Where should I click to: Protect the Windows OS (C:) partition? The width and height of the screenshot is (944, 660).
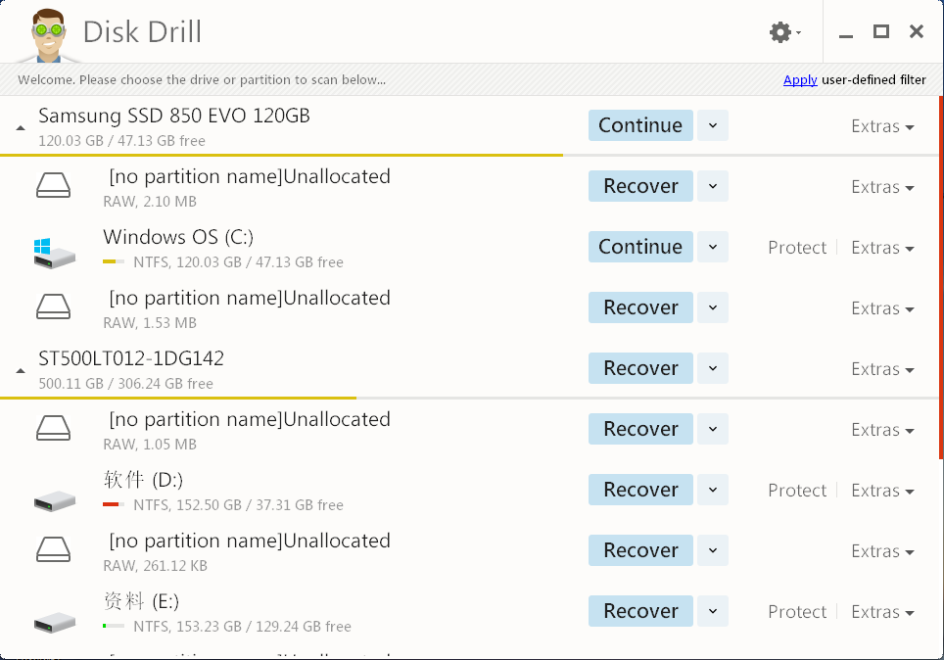[797, 248]
